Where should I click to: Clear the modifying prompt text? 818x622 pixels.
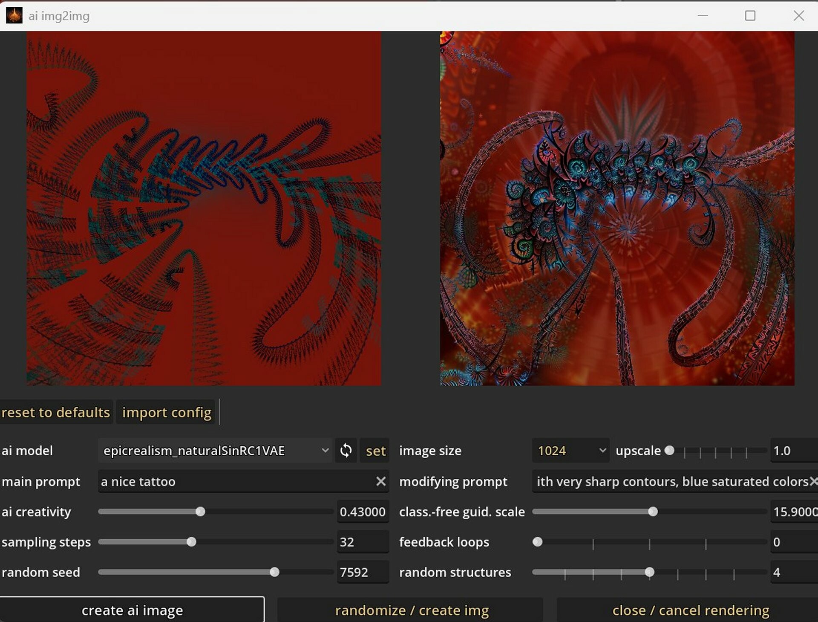coord(813,481)
